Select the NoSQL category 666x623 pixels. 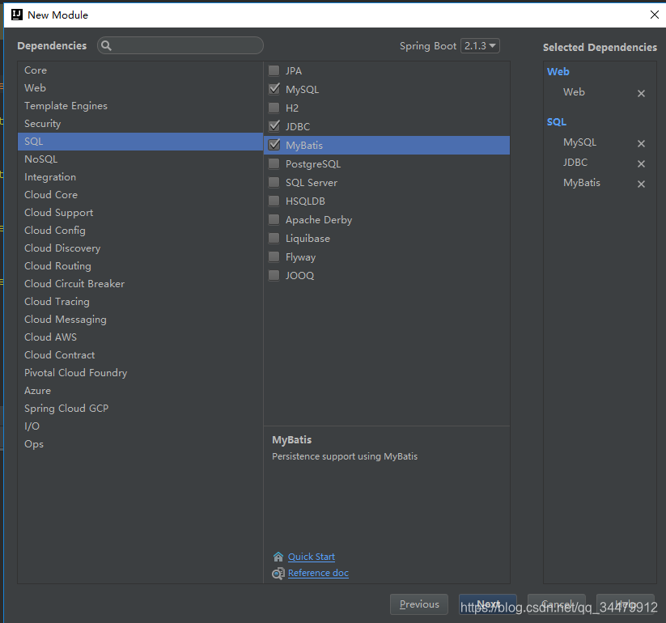point(140,159)
